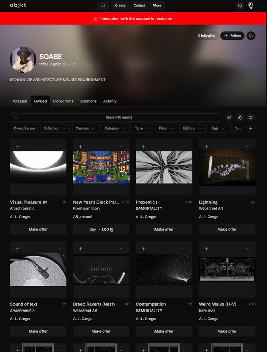The width and height of the screenshot is (267, 352).
Task: Switch to the Curations tab
Action: [88, 101]
